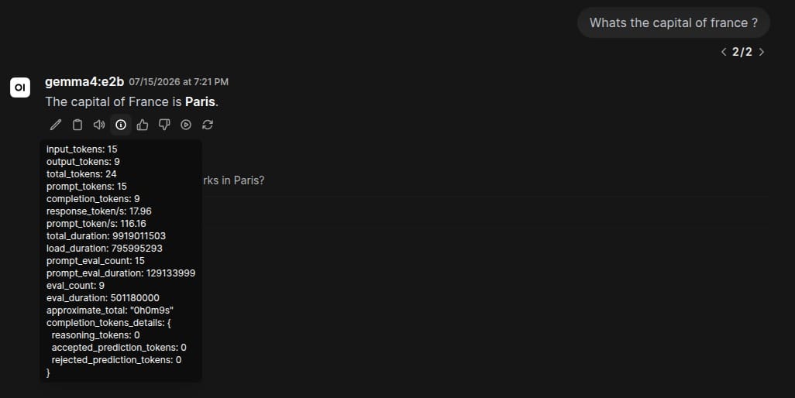Select the user message about France's capital
The height and width of the screenshot is (398, 795).
[673, 22]
